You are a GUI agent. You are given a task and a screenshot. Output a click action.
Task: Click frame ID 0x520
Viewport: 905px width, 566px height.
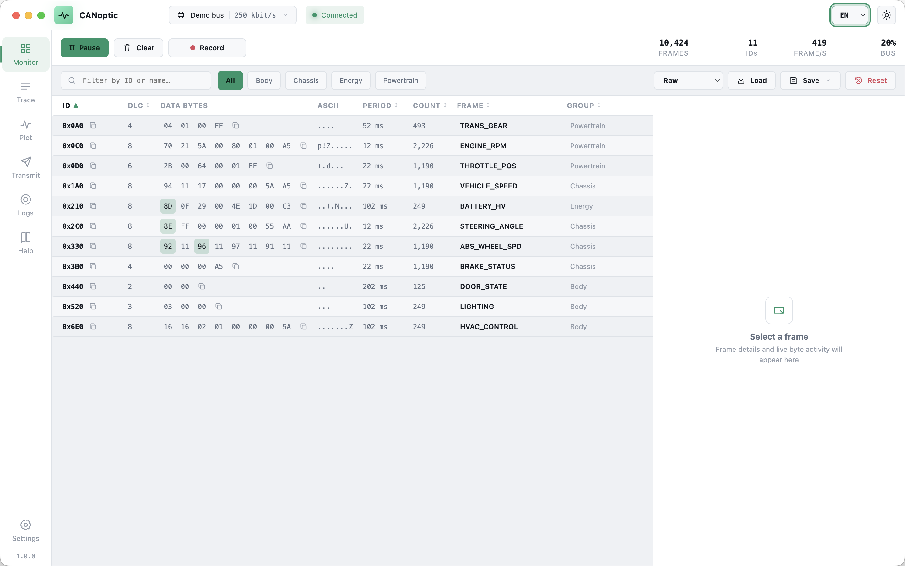[73, 307]
